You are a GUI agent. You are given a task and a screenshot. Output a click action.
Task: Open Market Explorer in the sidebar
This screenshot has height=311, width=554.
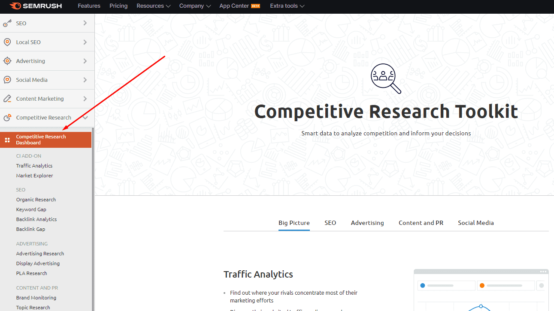click(35, 176)
